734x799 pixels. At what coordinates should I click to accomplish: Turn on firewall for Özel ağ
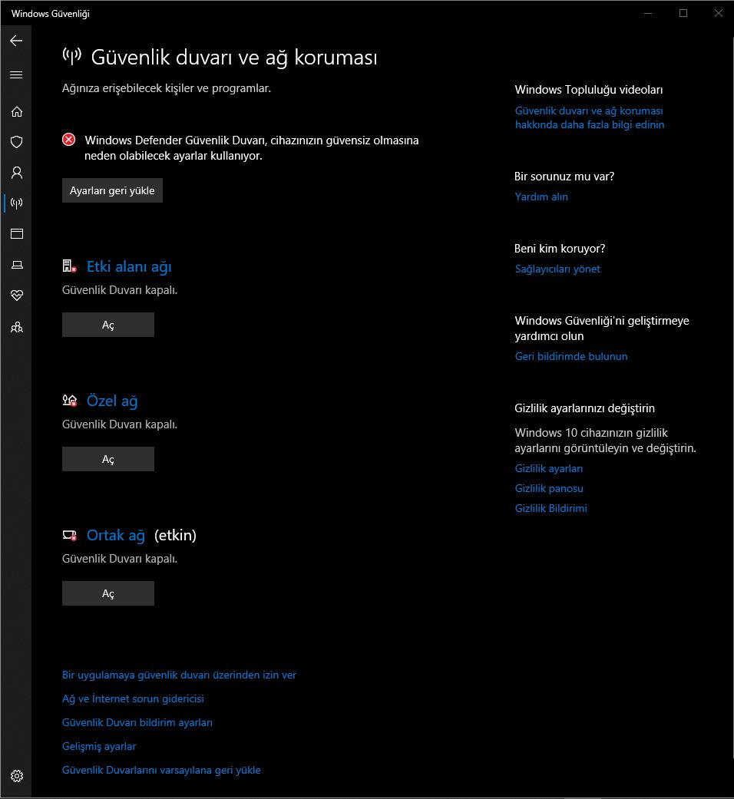pyautogui.click(x=108, y=459)
